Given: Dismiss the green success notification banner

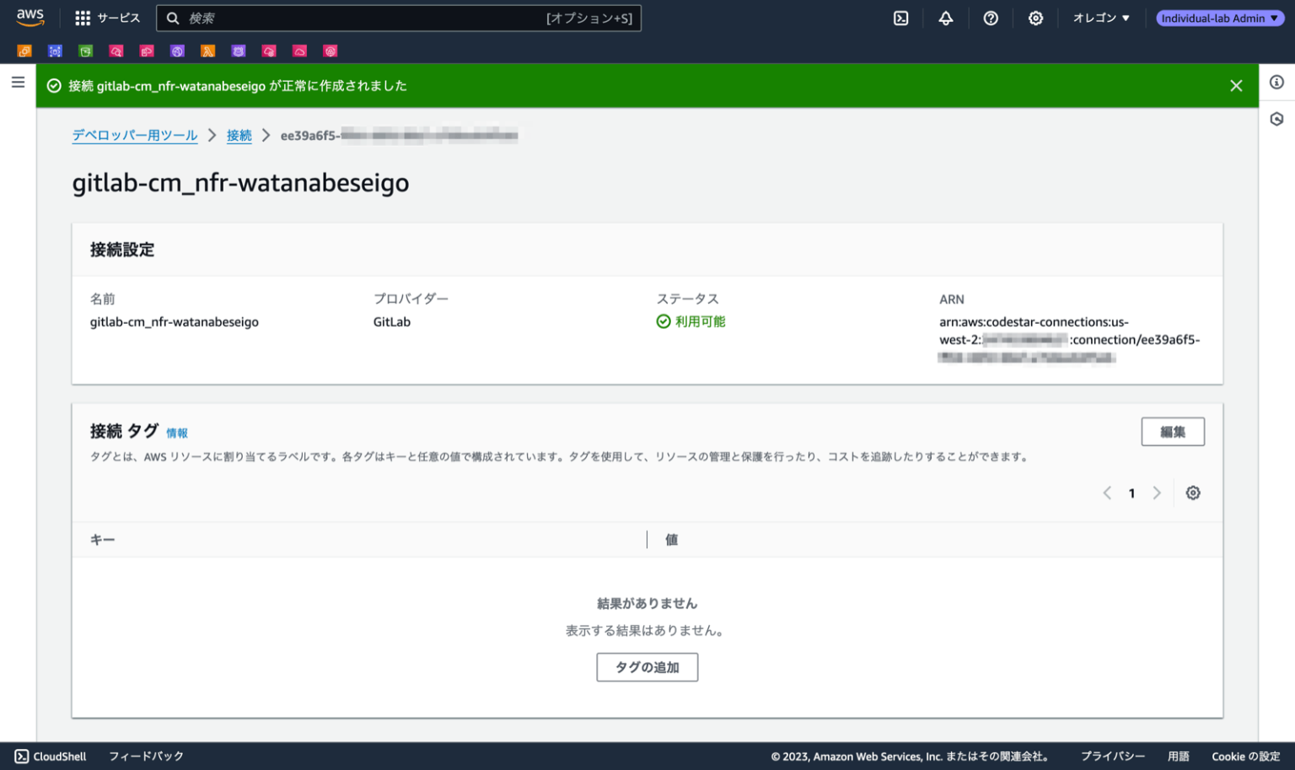Looking at the screenshot, I should point(1236,85).
